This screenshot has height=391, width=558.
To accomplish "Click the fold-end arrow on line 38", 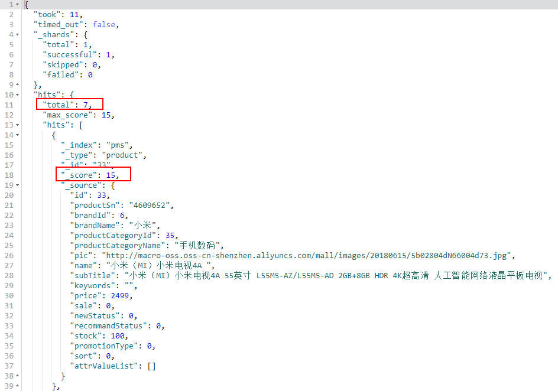I will click(x=18, y=376).
